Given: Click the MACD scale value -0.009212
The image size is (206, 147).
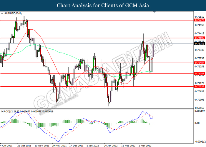Looking at the screenshot, I should coord(200,142).
